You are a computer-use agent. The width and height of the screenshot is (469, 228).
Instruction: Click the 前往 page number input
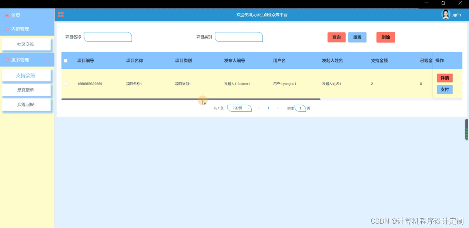pos(300,108)
